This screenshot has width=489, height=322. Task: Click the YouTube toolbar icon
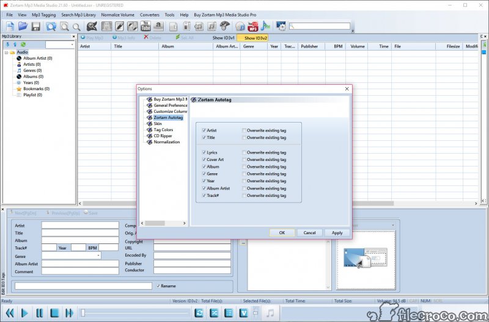click(145, 26)
